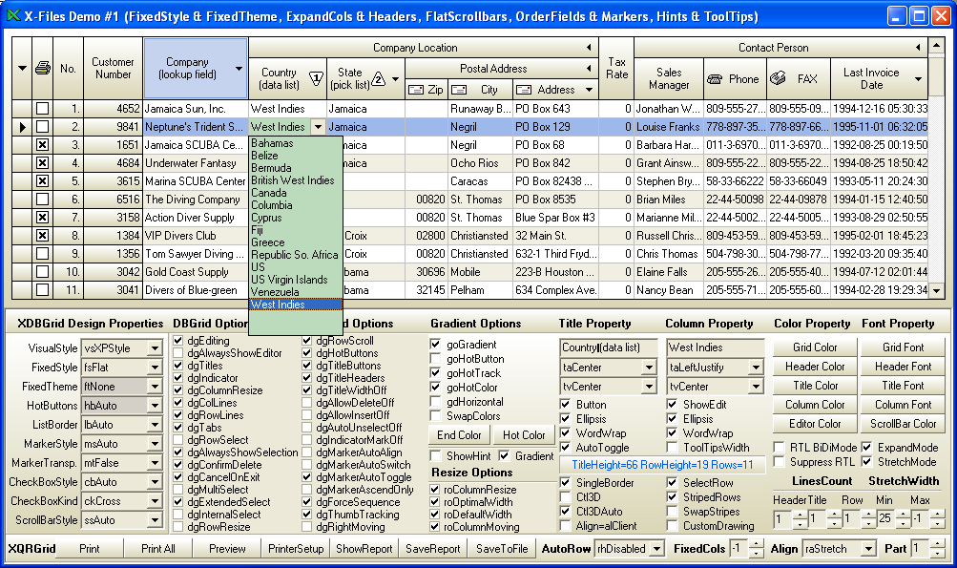The width and height of the screenshot is (957, 568).
Task: Toggle the checkbox in row 3
Action: 42,145
